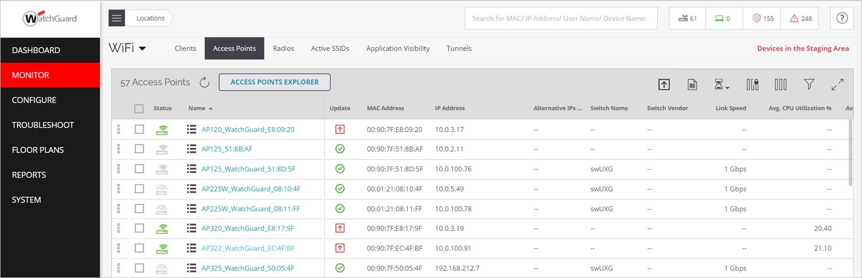Click update-available icon for AP120_WatchGuard_E8:09:20

tap(340, 129)
